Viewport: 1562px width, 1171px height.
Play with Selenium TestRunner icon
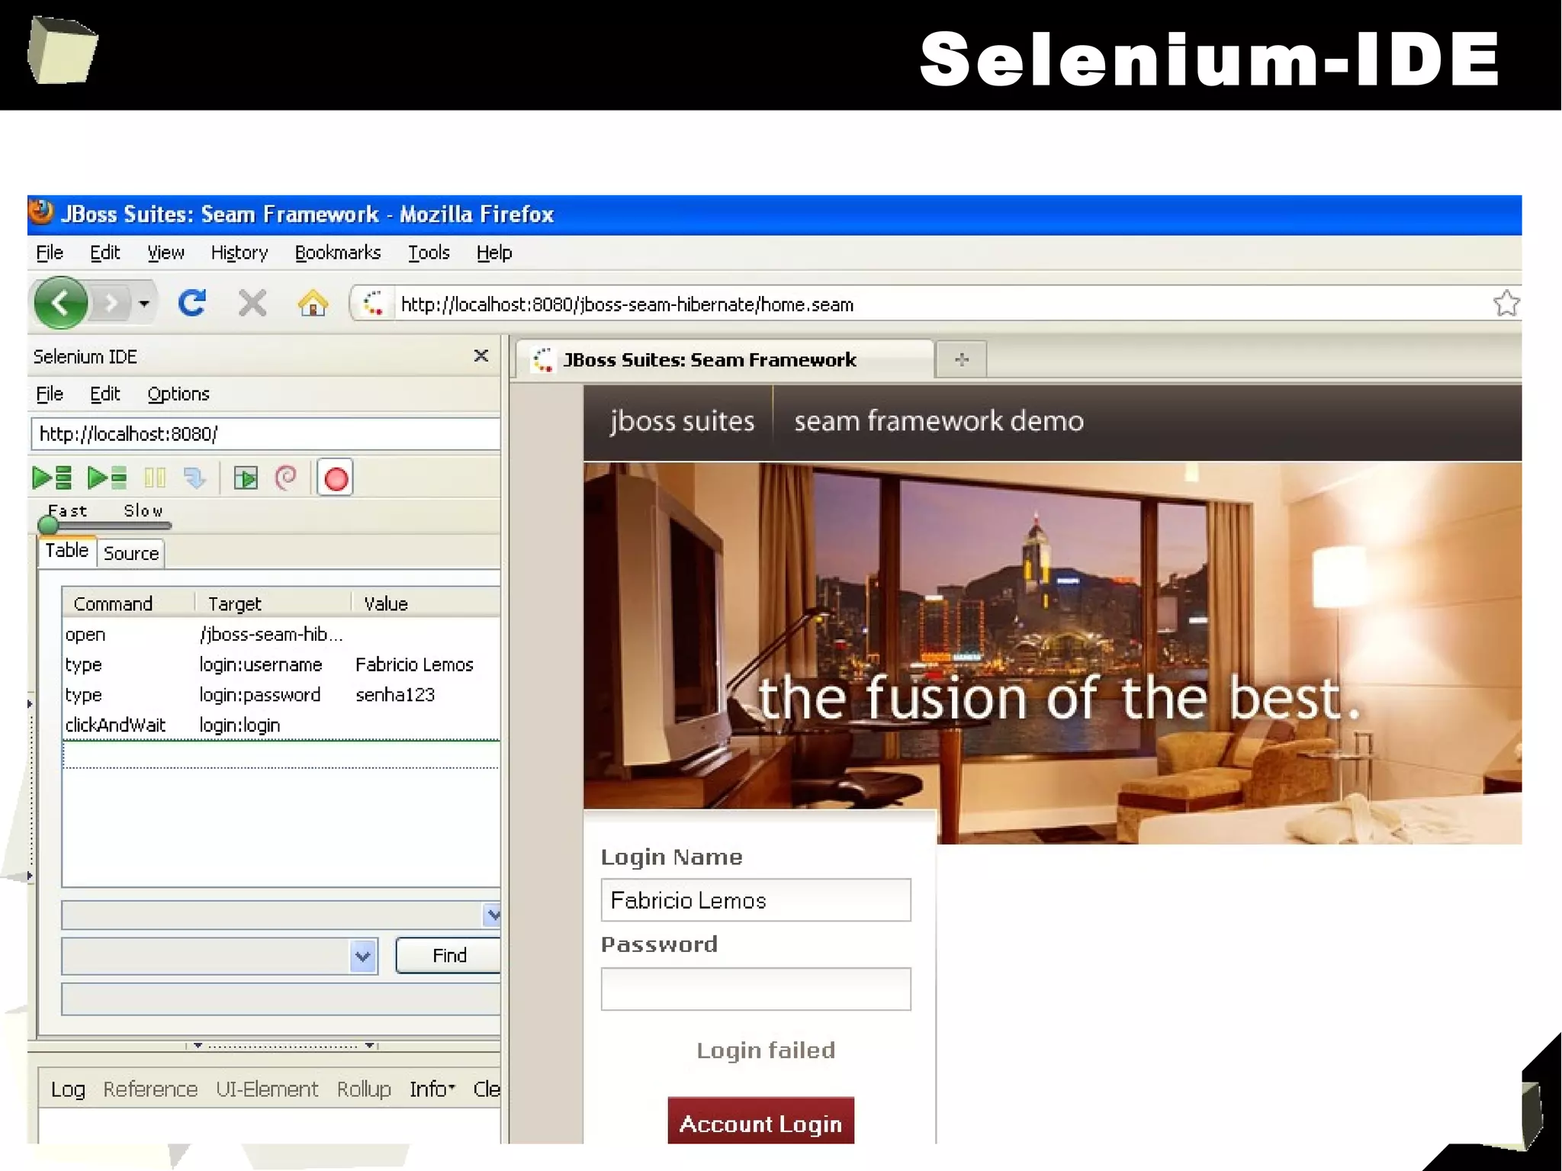click(x=246, y=478)
